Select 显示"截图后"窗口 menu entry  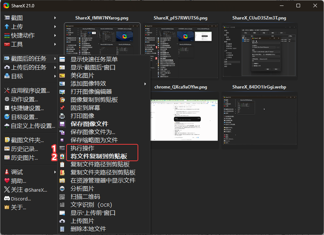(x=104, y=67)
